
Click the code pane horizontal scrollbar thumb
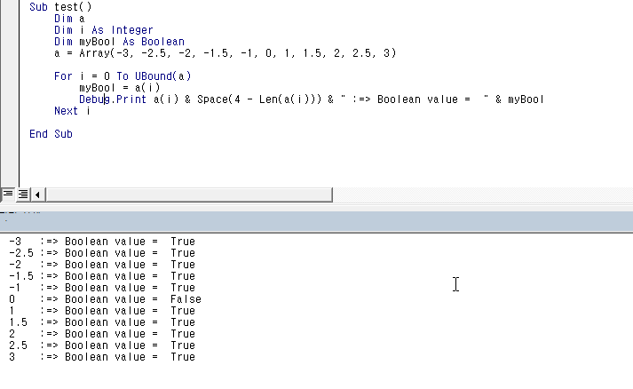click(x=189, y=194)
